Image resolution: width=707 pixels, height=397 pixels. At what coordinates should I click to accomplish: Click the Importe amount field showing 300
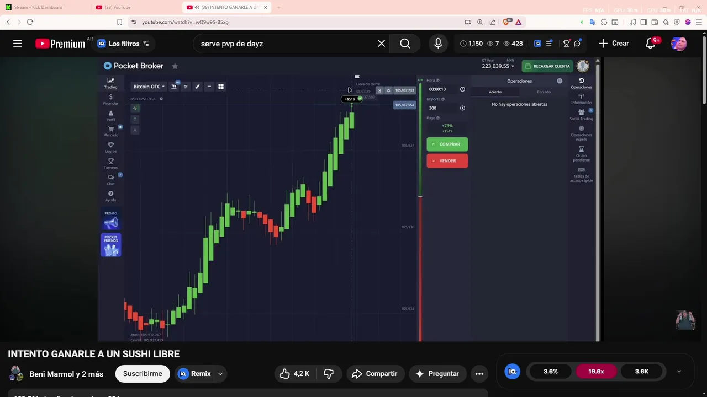click(446, 108)
